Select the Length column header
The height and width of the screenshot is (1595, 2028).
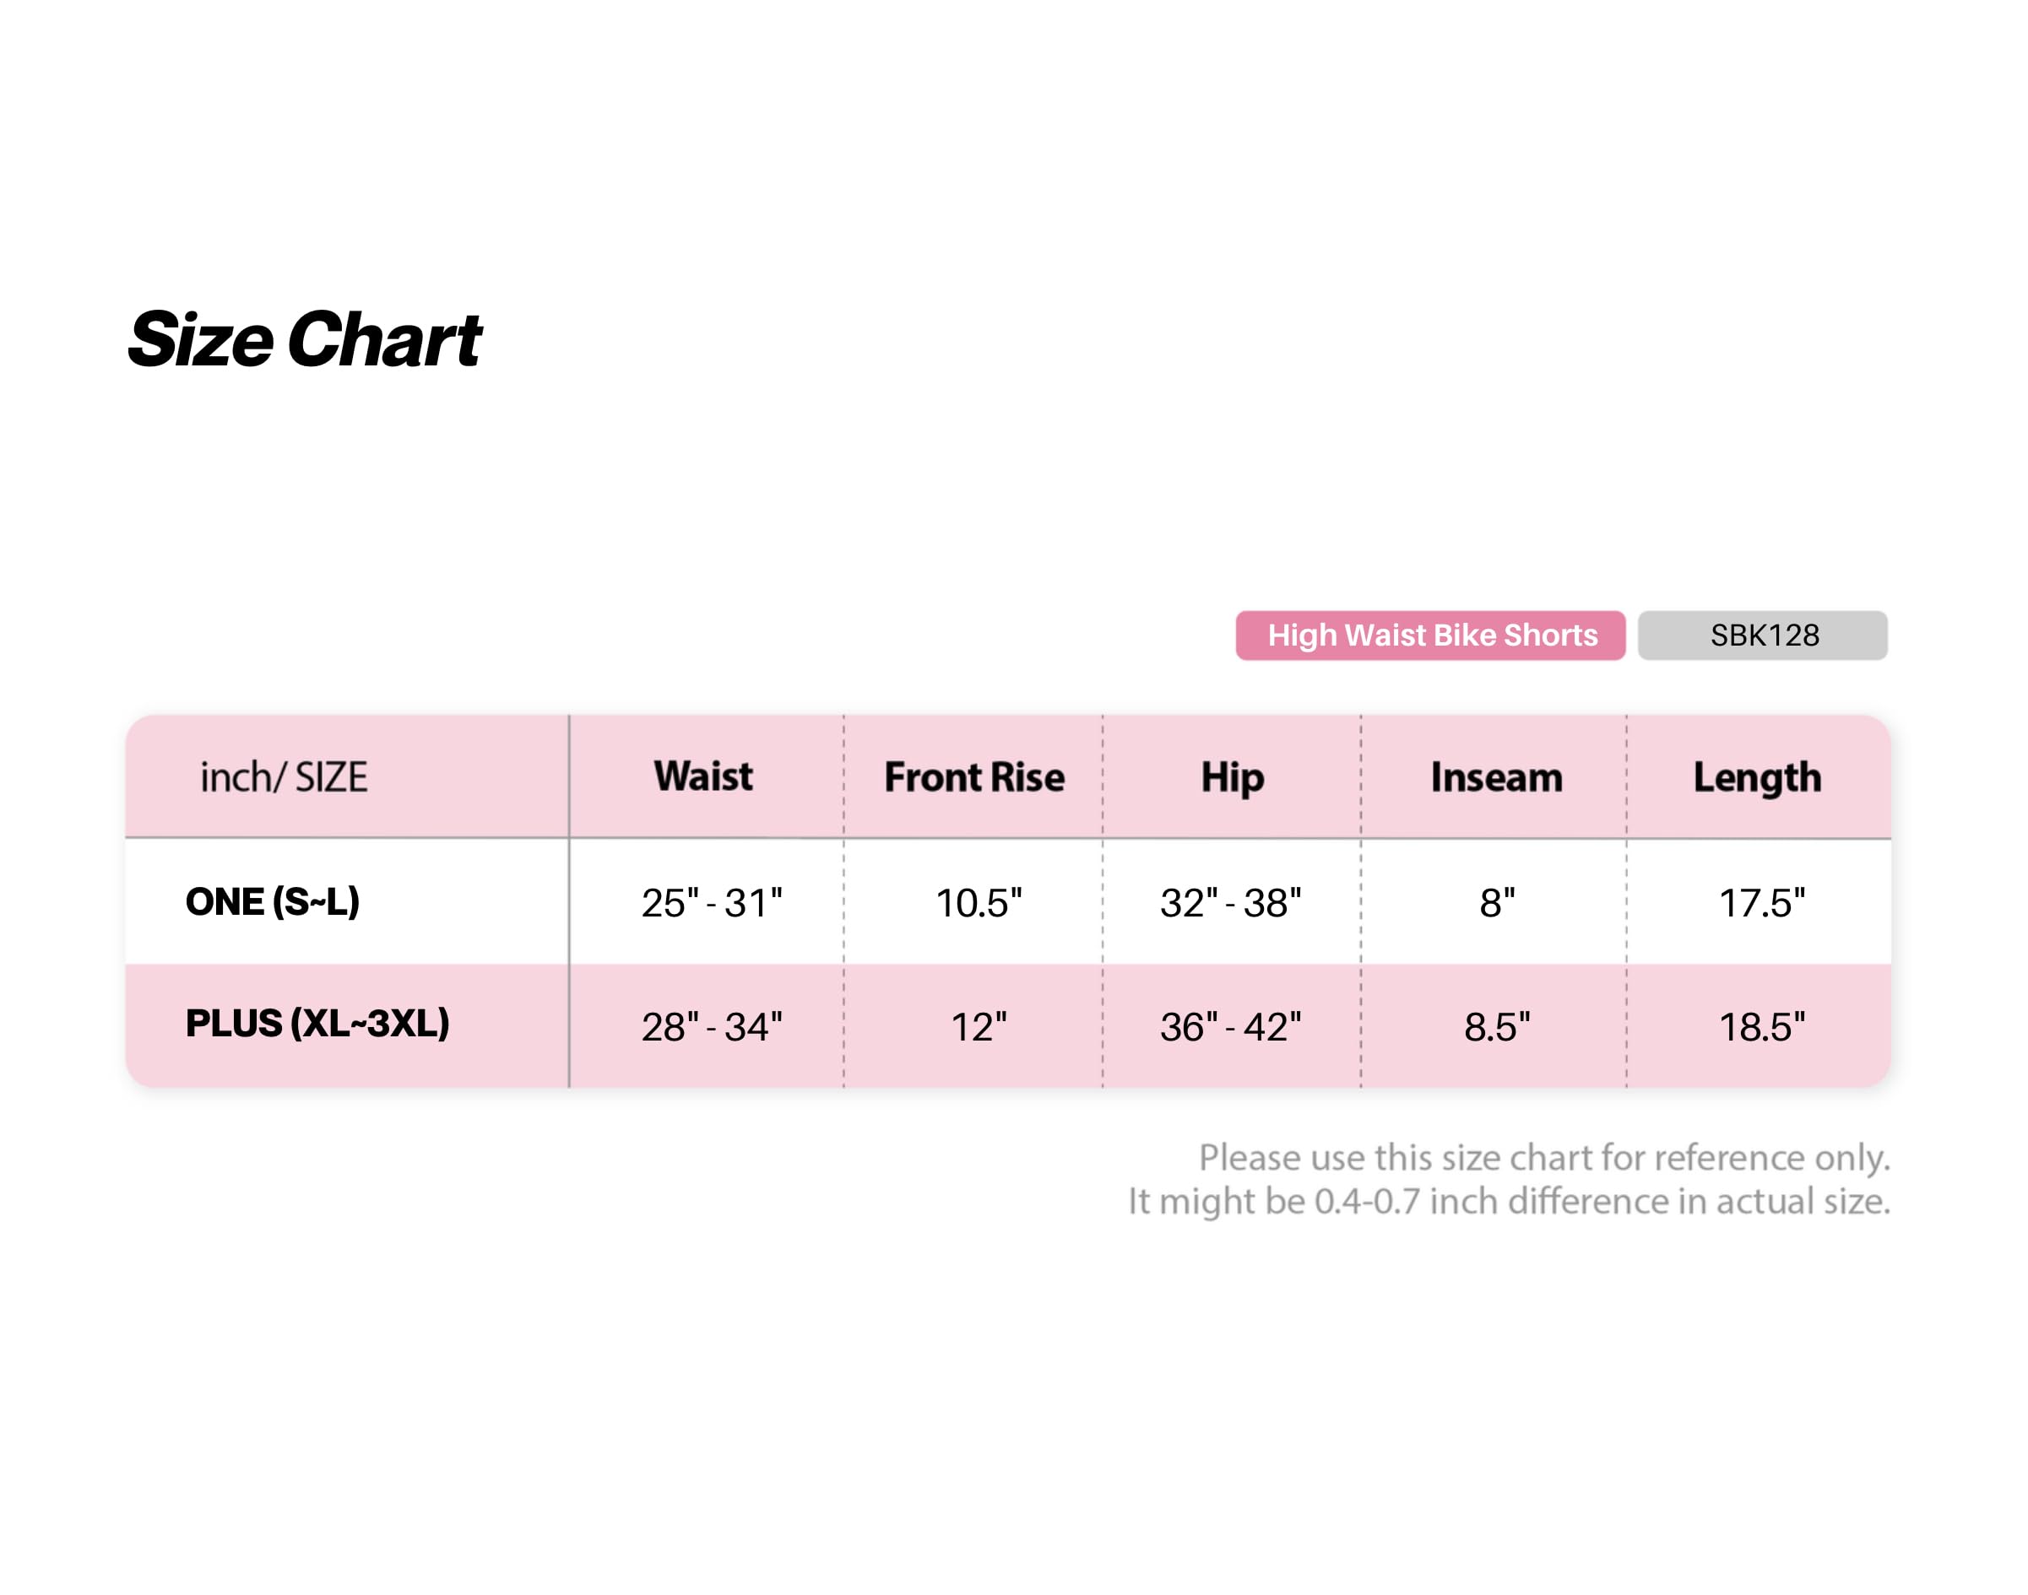tap(1756, 779)
